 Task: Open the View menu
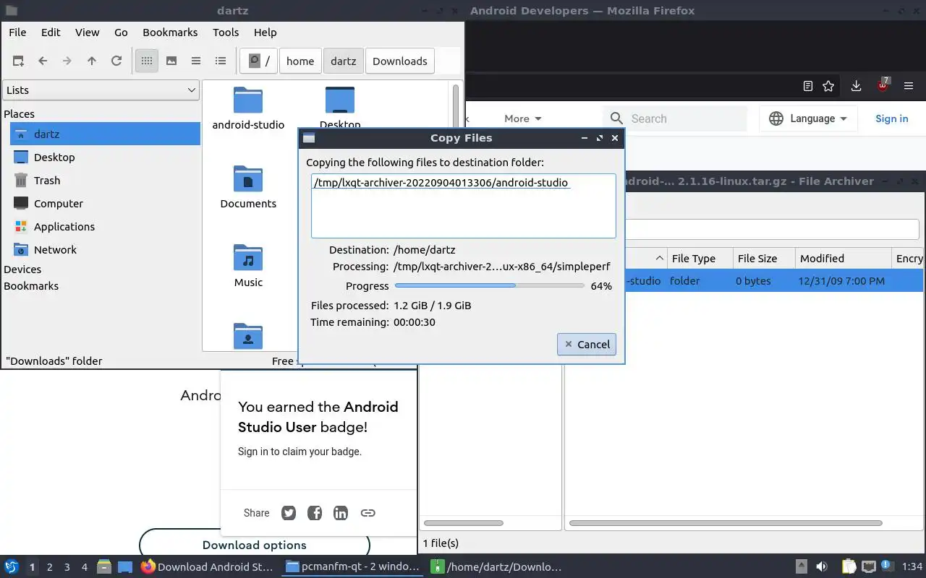pos(87,32)
